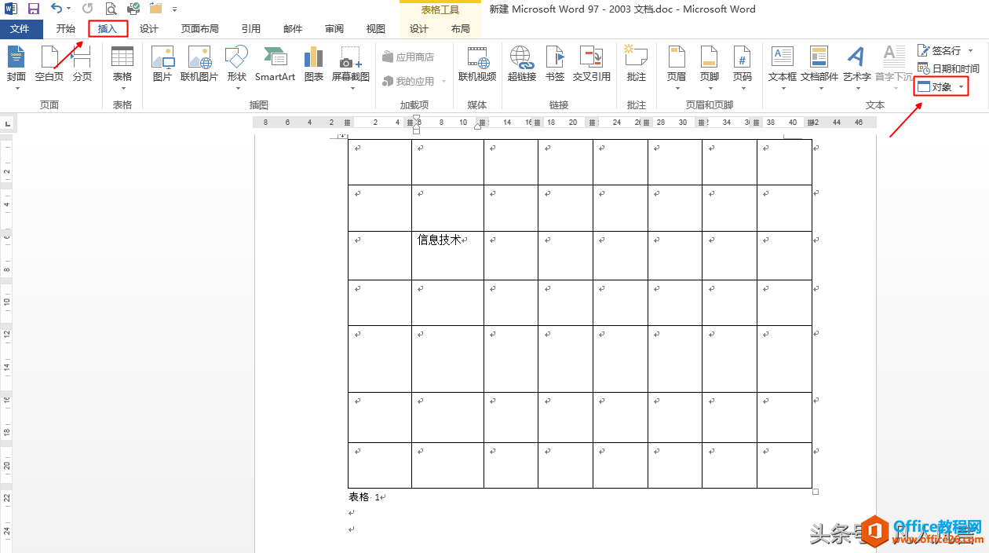Open the File (文件) tab
The image size is (989, 553).
pos(20,29)
